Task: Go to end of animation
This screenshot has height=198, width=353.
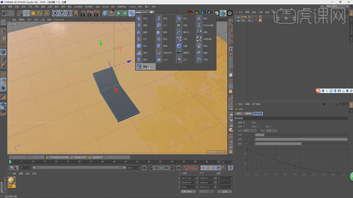Action: pos(179,168)
